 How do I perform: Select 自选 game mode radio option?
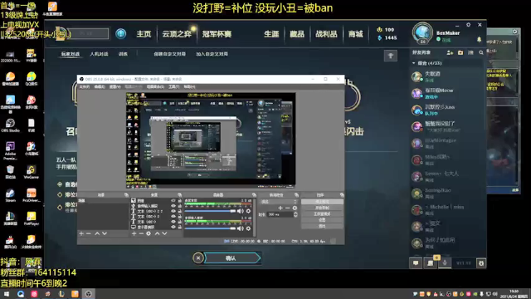tap(60, 184)
